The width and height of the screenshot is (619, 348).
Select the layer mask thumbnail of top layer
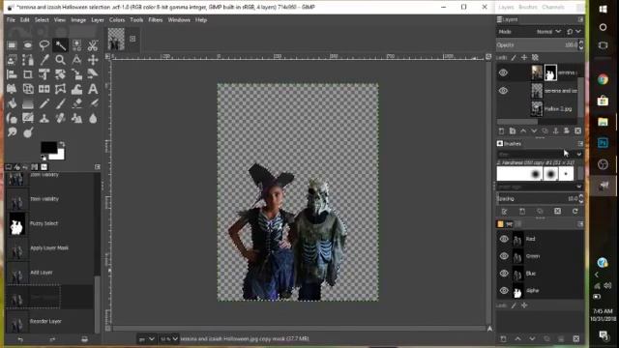pos(550,72)
